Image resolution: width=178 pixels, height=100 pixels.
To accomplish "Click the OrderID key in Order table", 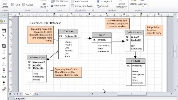I will pos(102,40).
